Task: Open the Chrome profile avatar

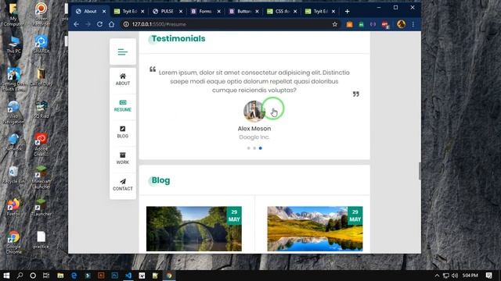Action: (x=402, y=24)
